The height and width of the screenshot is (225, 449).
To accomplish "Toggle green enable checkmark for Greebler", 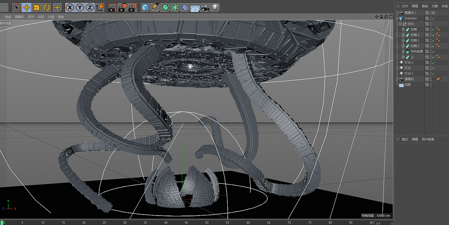I will [434, 18].
